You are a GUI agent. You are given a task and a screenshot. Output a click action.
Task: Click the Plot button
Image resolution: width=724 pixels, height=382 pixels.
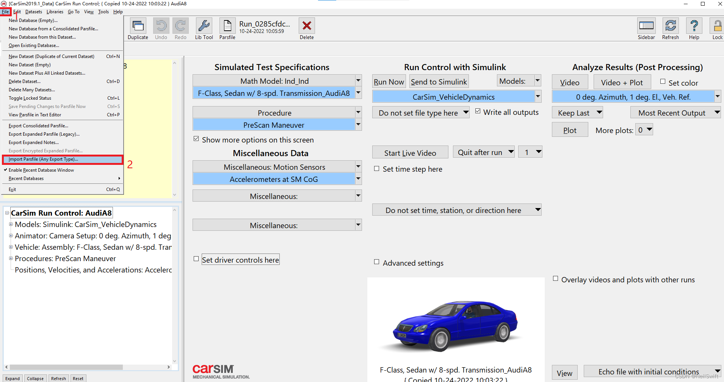570,130
